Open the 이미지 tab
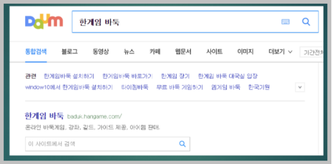The image size is (333, 164). pyautogui.click(x=246, y=51)
